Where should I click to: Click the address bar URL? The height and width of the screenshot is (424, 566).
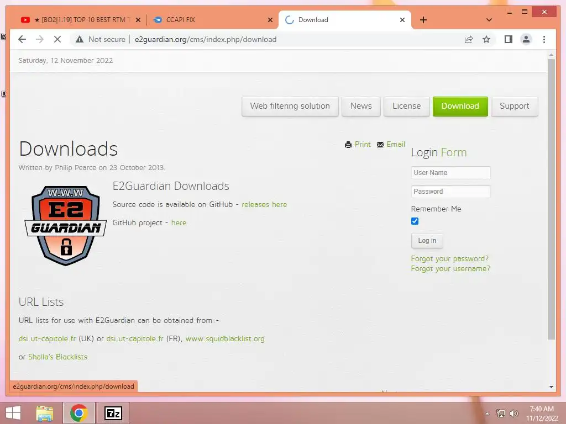pos(206,39)
